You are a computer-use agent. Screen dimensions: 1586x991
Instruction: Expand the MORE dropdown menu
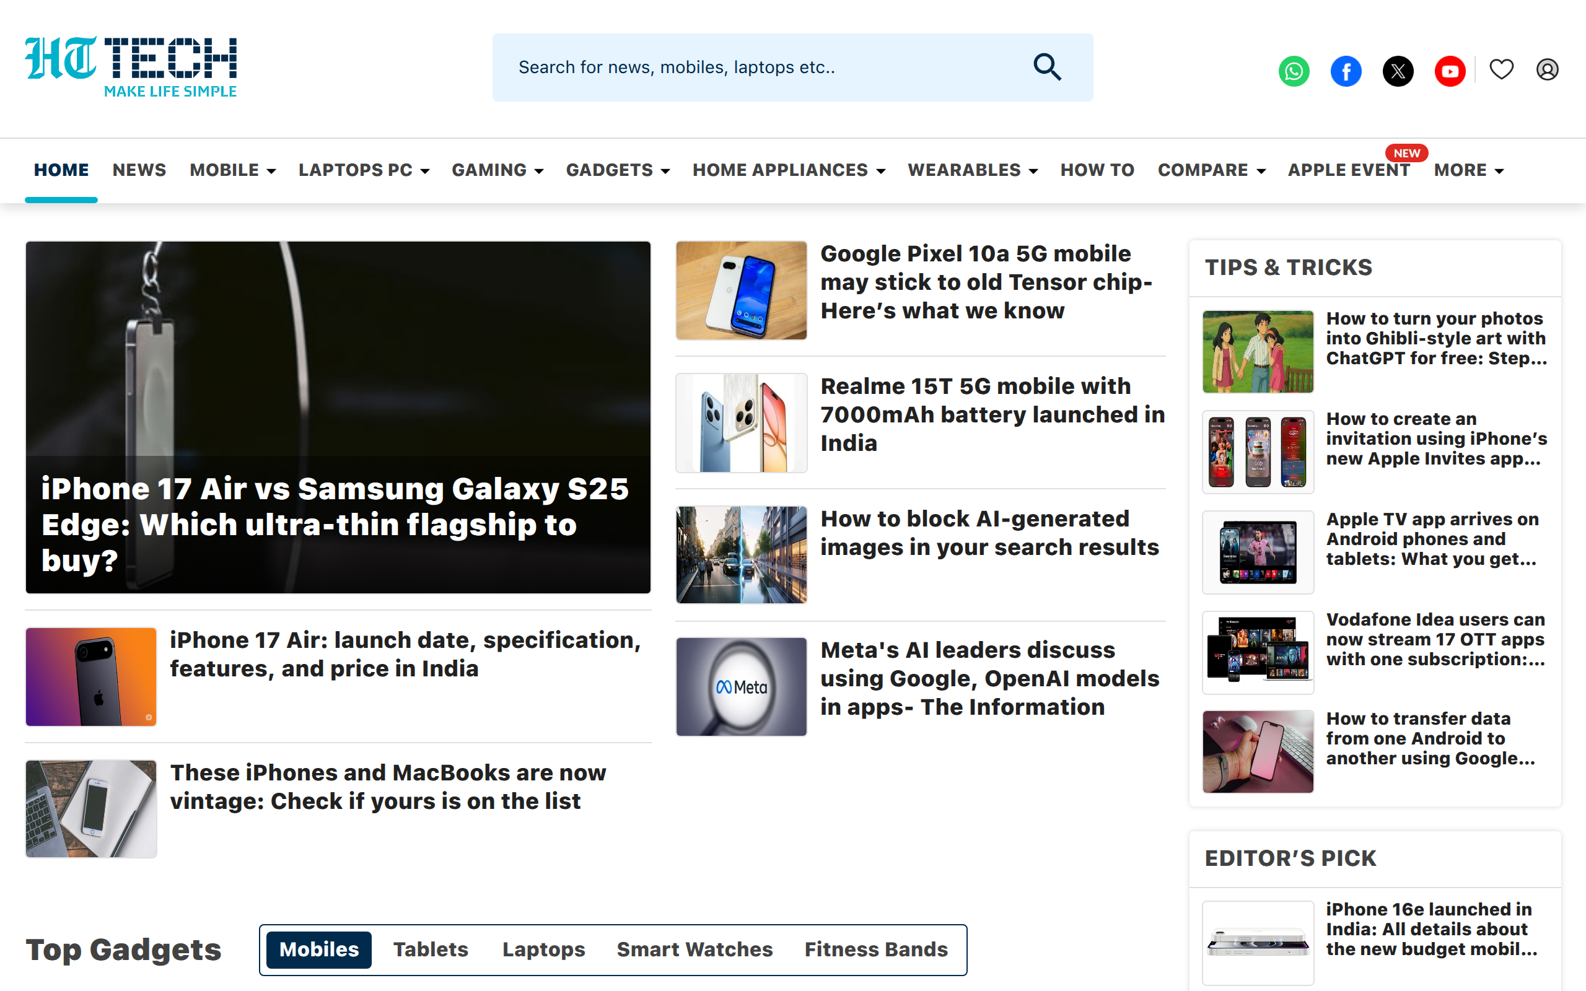(1469, 170)
